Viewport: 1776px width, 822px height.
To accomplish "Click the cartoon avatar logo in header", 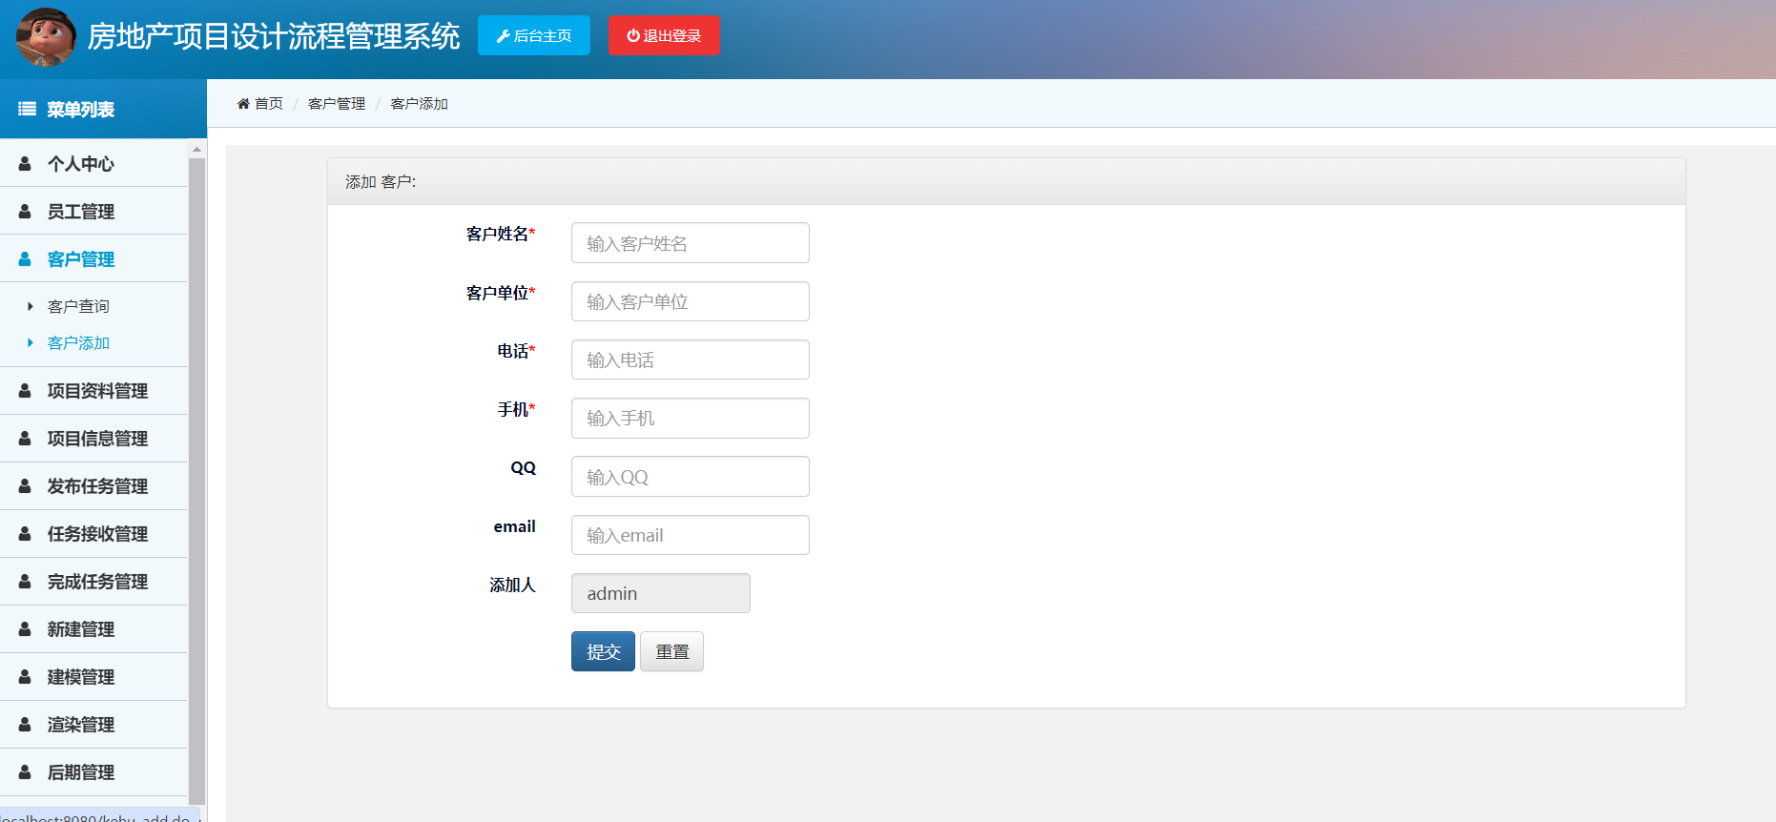I will (46, 37).
